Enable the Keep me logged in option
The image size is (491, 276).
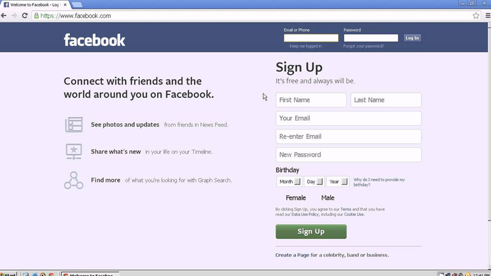pos(305,46)
